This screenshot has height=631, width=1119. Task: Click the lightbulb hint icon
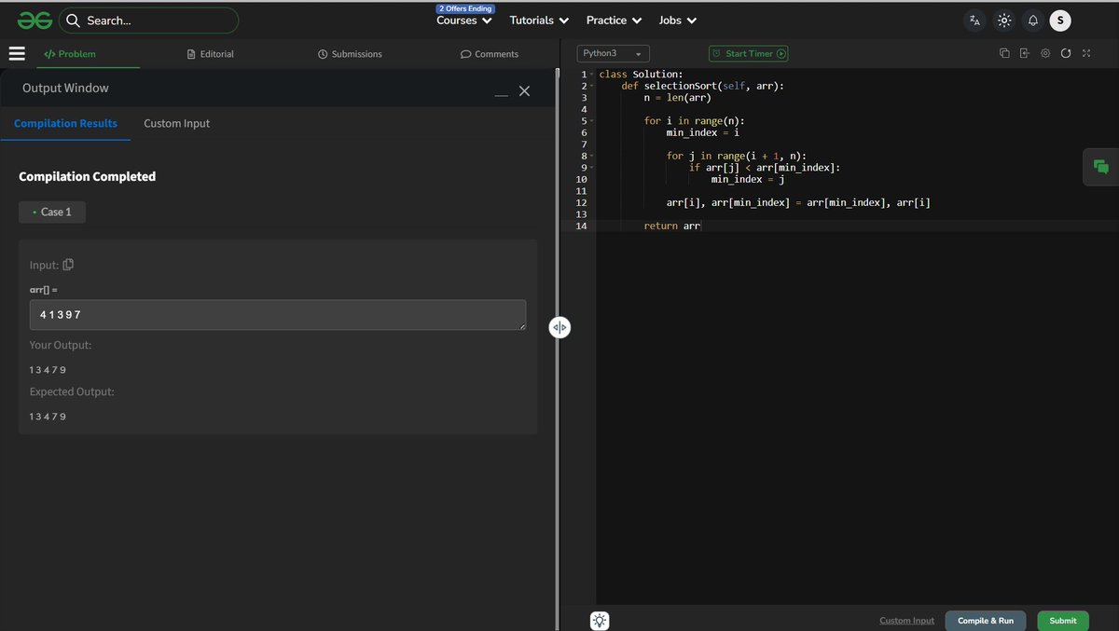tap(600, 621)
